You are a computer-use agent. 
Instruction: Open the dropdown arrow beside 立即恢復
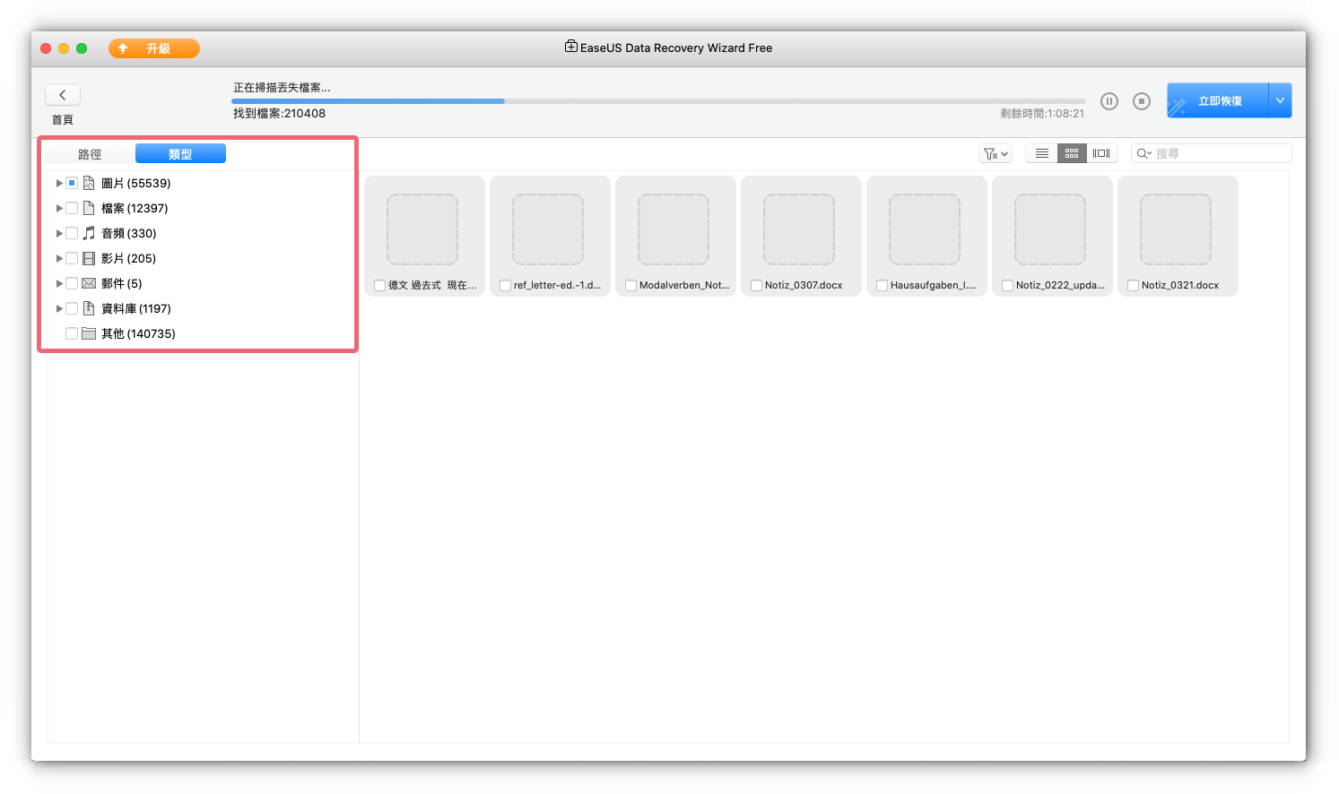tap(1280, 100)
